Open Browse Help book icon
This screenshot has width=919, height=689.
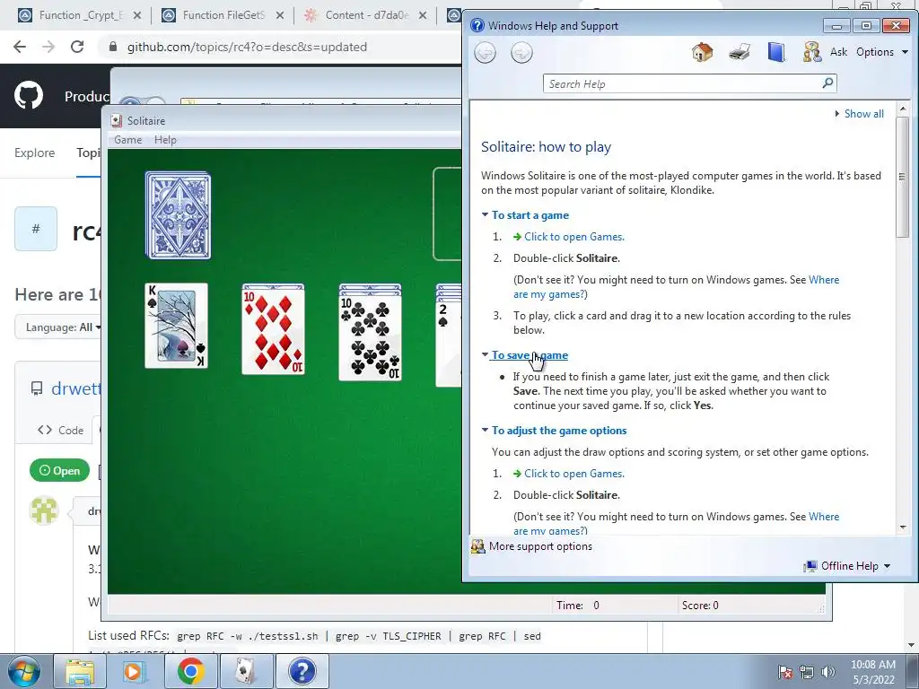(x=776, y=52)
